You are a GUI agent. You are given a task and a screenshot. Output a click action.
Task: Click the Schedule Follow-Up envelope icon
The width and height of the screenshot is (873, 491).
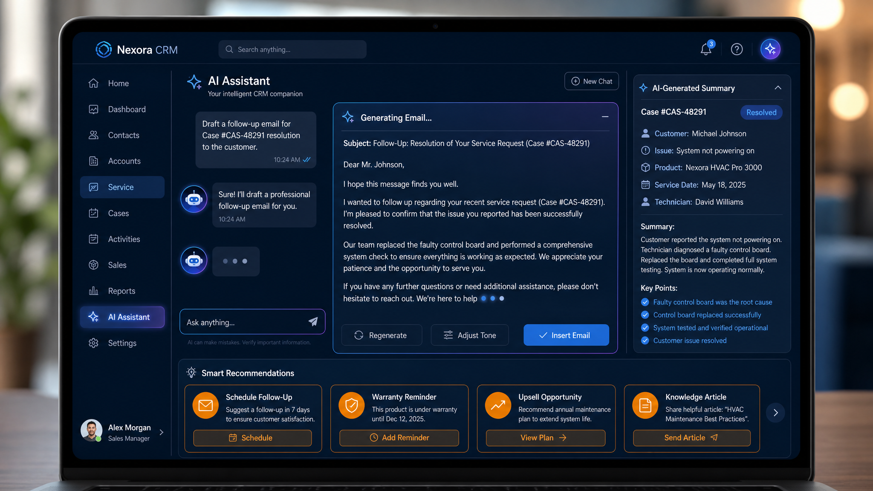[205, 405]
